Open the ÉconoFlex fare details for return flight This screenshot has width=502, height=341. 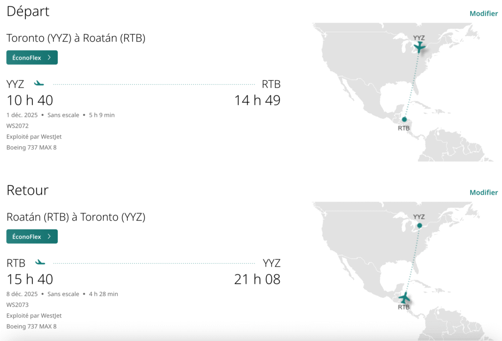(32, 236)
